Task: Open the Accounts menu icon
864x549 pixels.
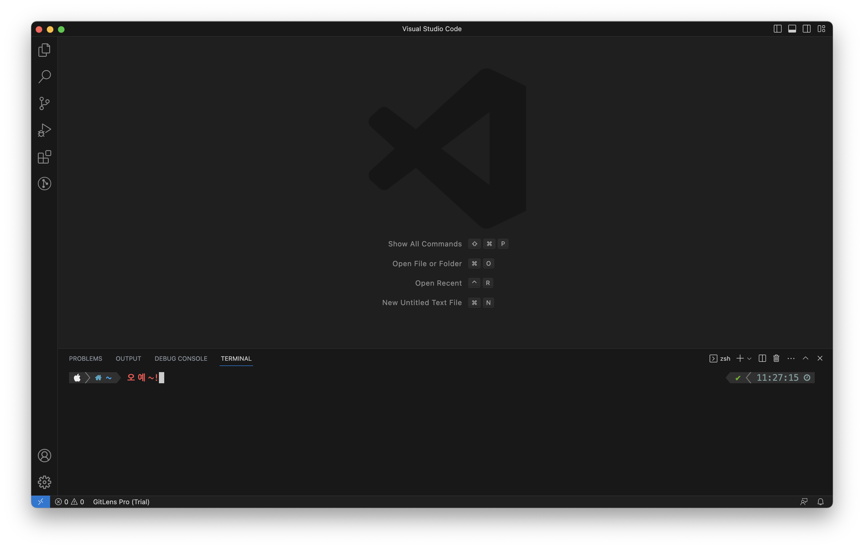Action: tap(45, 455)
